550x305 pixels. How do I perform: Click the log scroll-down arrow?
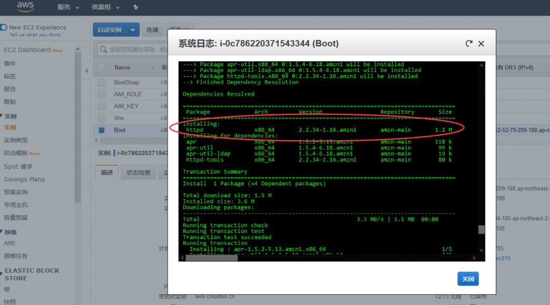click(x=482, y=250)
